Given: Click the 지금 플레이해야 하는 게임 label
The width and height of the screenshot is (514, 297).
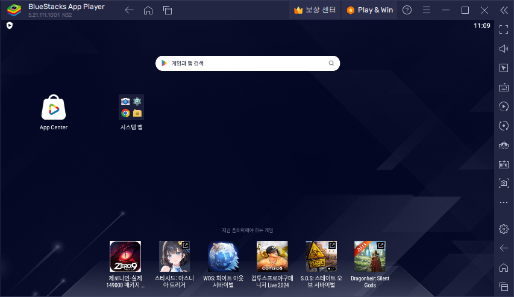Looking at the screenshot, I should point(248,230).
